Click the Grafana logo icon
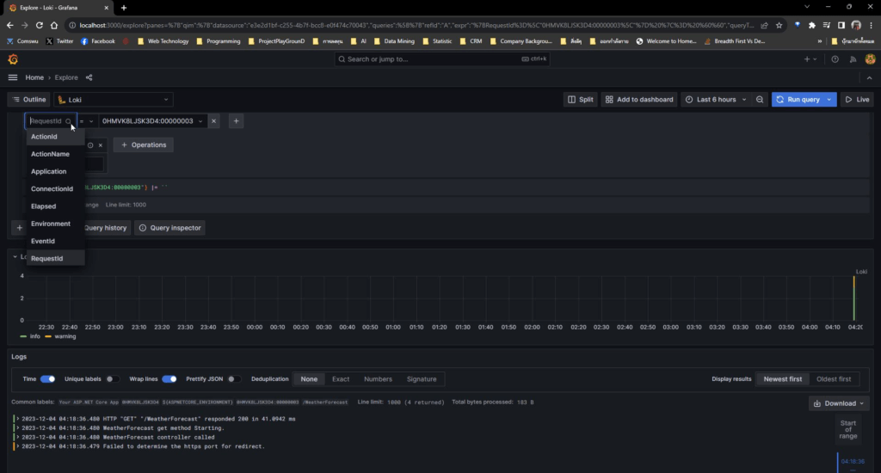Image resolution: width=881 pixels, height=473 pixels. [x=13, y=59]
